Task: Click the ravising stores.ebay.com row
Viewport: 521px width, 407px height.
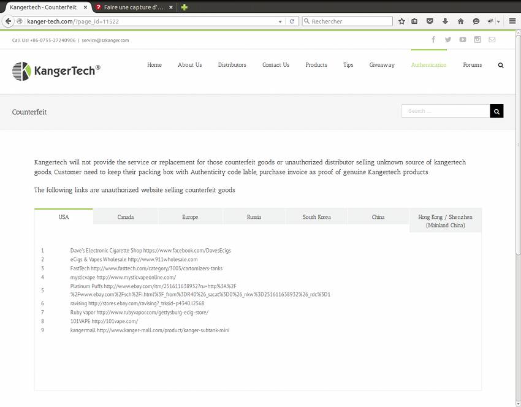Action: click(x=137, y=303)
